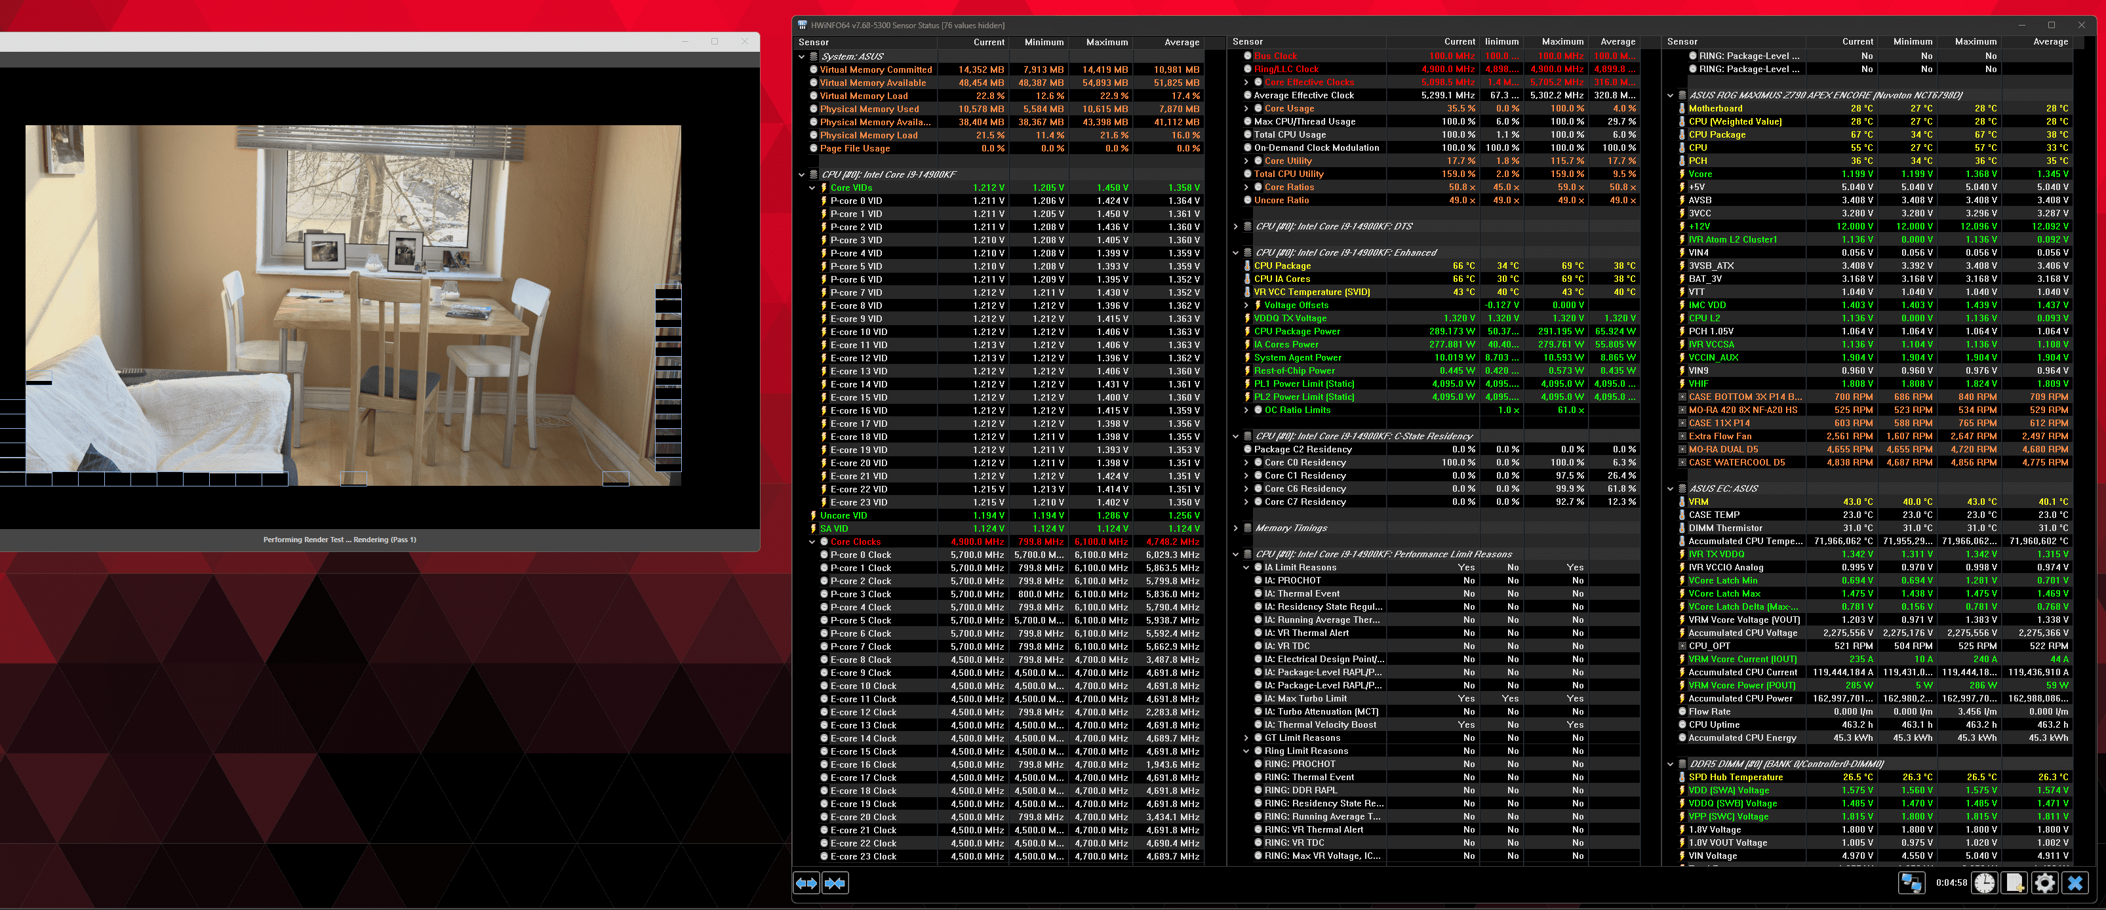
Task: Click the lightning icon beside Vcore
Action: (x=1682, y=174)
